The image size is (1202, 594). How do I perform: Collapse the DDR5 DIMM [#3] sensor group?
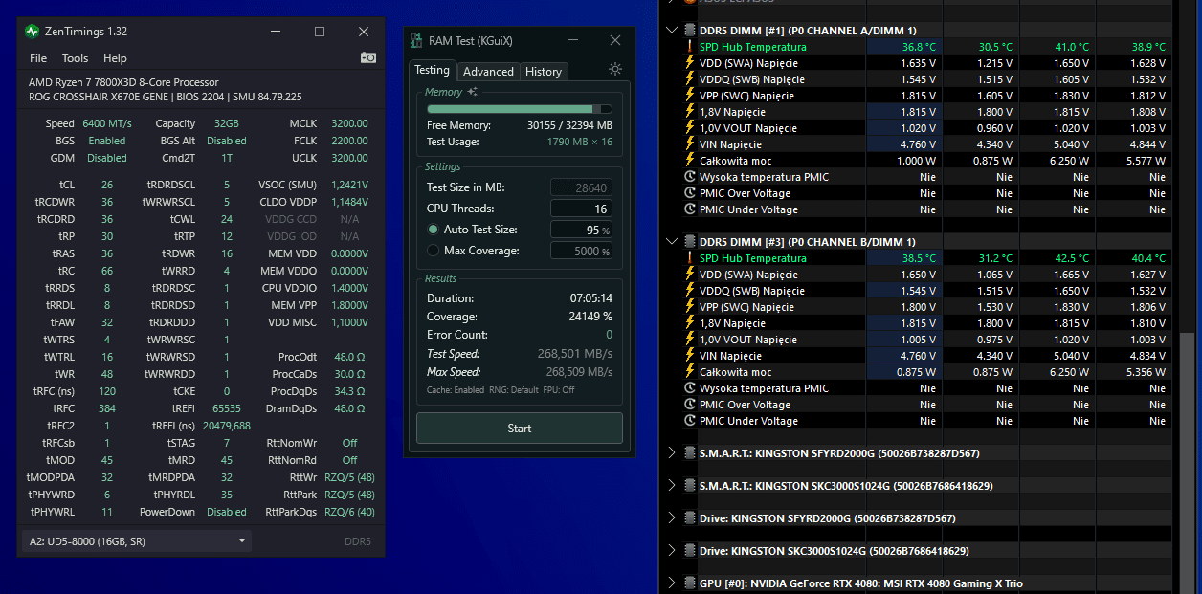coord(672,242)
